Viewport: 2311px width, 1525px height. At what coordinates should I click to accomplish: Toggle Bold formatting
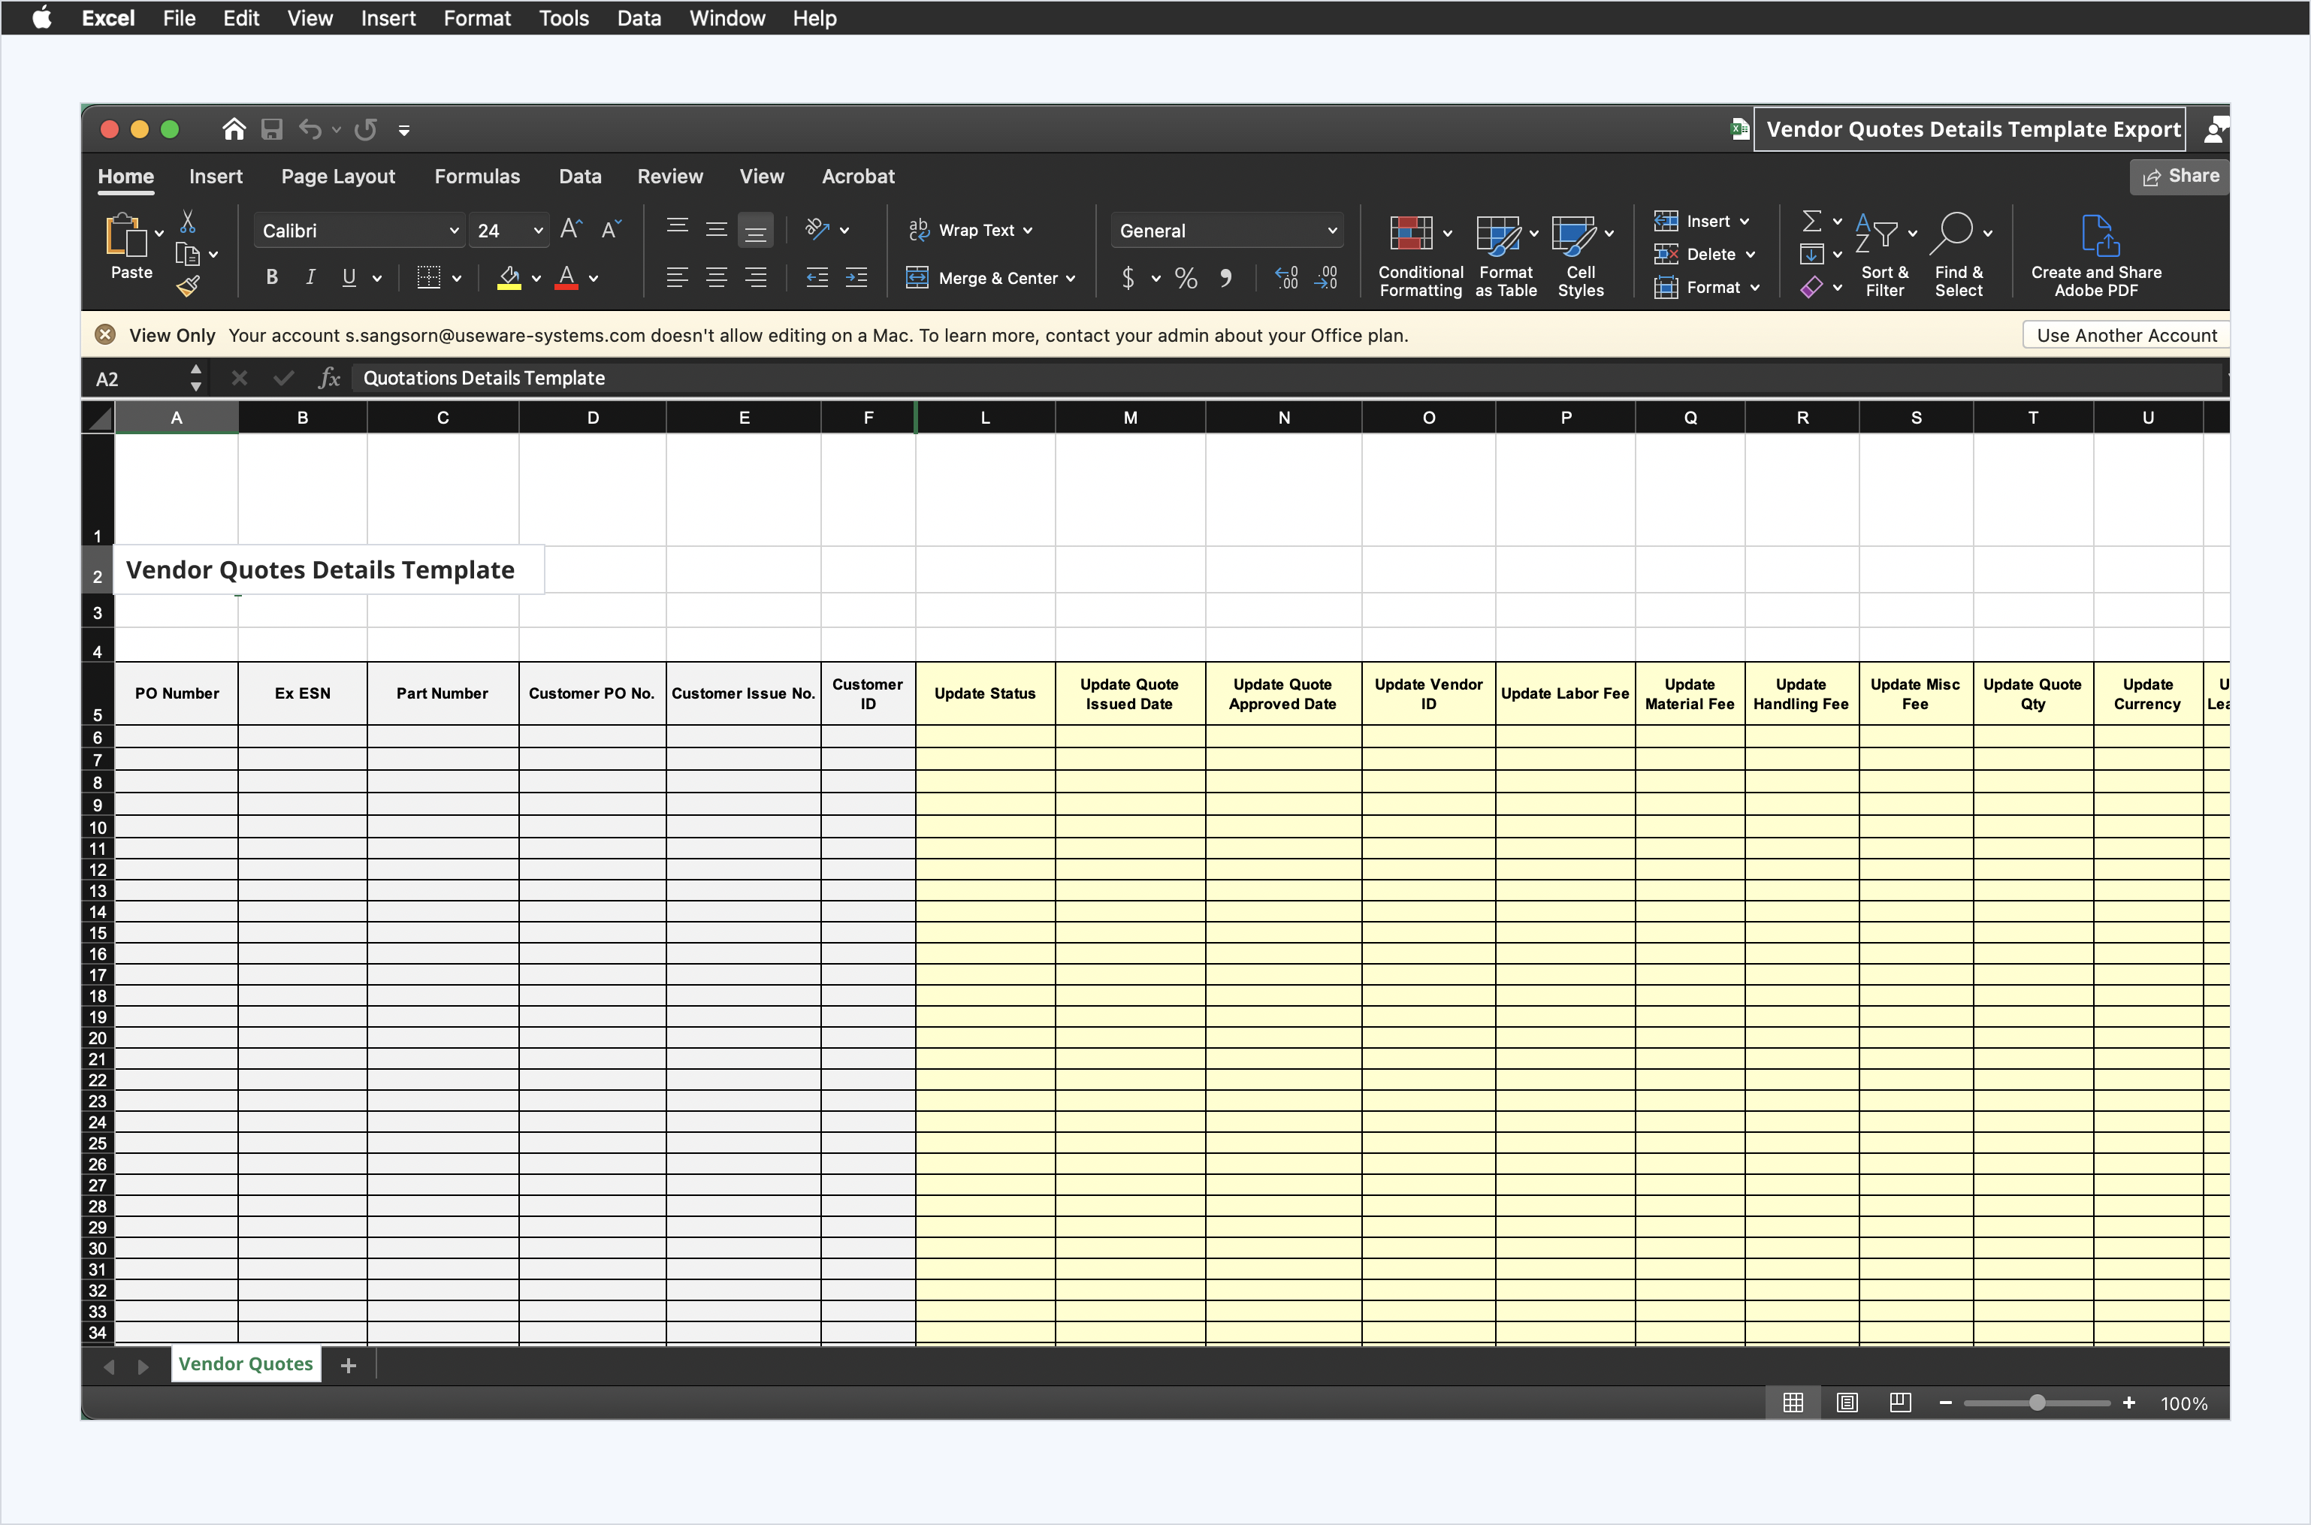point(272,278)
